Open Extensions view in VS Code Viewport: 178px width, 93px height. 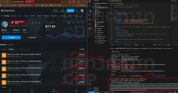coord(90,24)
